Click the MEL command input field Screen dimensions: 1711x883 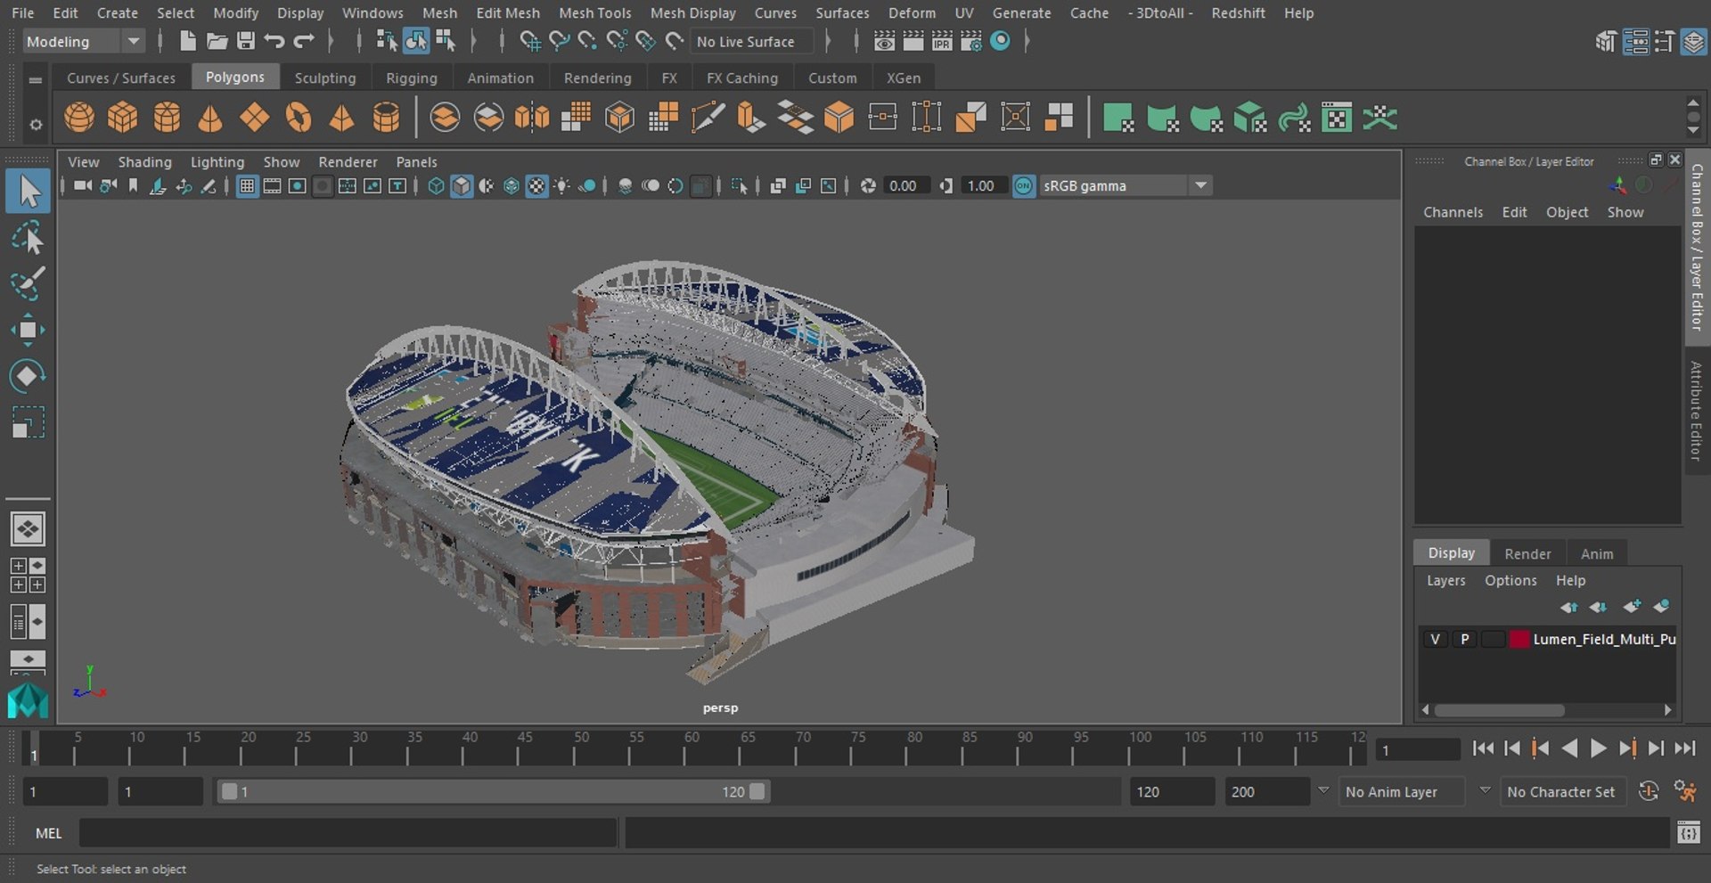pos(348,833)
